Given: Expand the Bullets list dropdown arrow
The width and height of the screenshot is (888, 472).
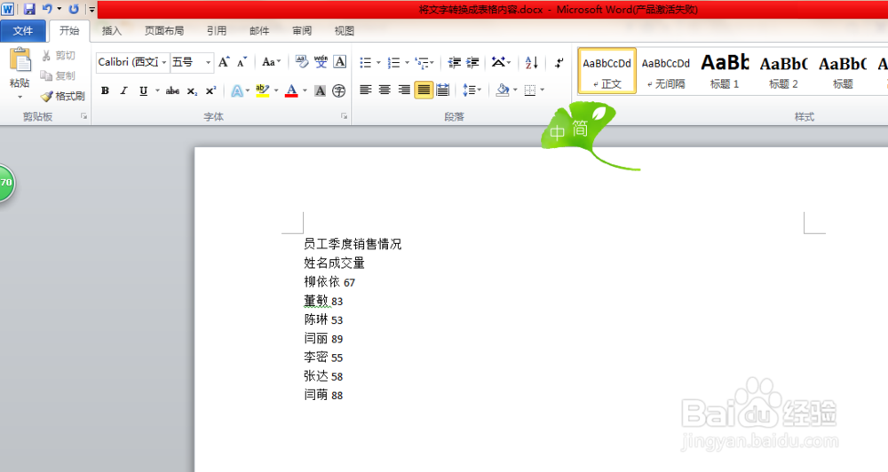Looking at the screenshot, I should tap(378, 63).
